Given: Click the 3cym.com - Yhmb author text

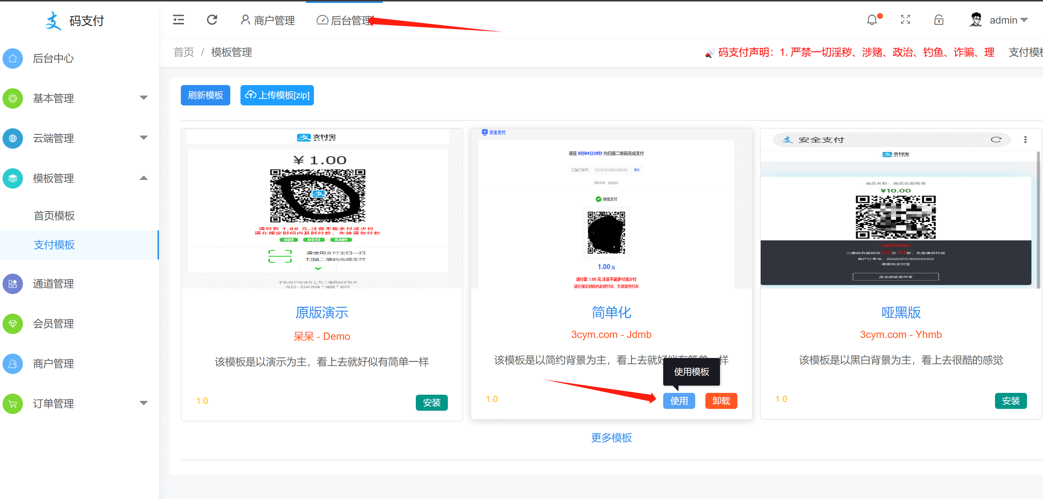Looking at the screenshot, I should [901, 335].
